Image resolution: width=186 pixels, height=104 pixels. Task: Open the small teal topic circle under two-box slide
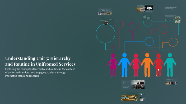(148, 22)
